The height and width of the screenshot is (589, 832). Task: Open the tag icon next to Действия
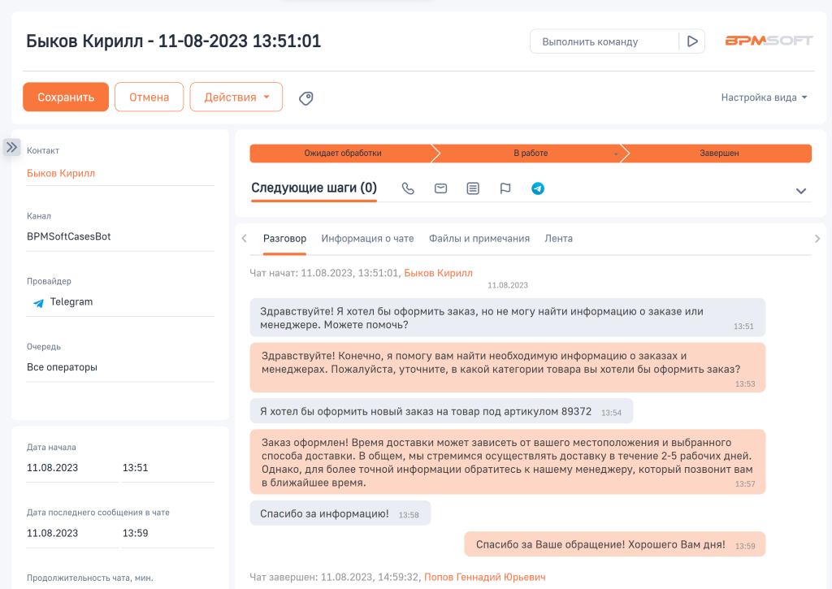pyautogui.click(x=306, y=98)
